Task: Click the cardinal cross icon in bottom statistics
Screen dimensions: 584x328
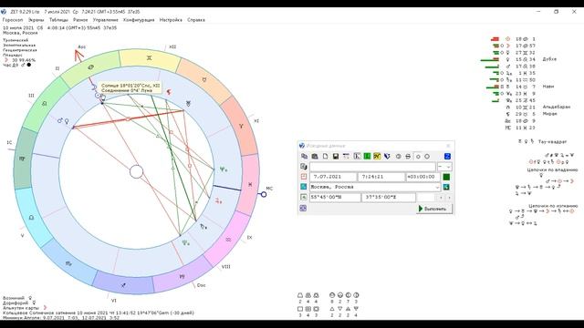Action: pyautogui.click(x=300, y=309)
